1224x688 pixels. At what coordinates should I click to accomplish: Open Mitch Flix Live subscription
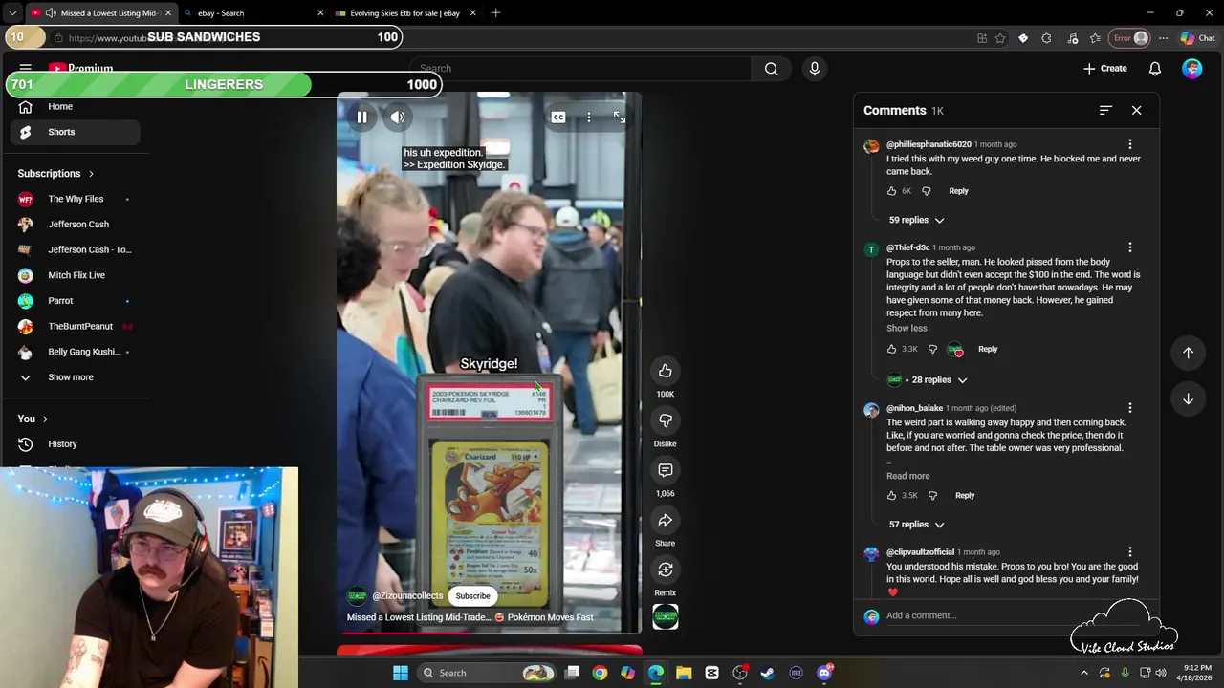(75, 275)
